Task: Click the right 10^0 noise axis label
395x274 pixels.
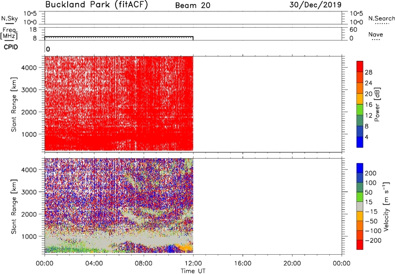Action: (356, 22)
